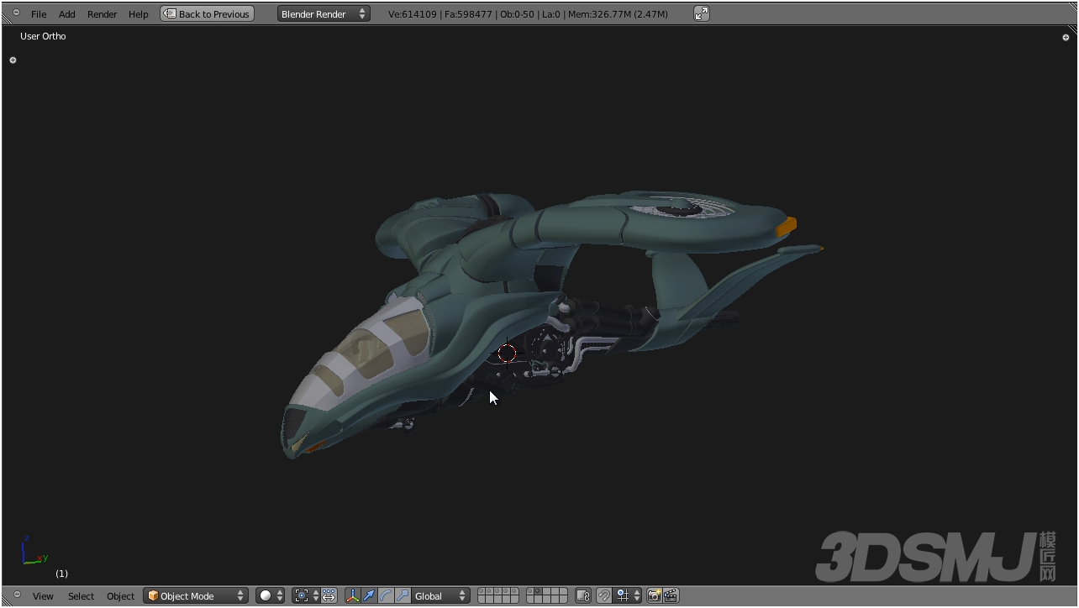1079x608 pixels.
Task: Toggle manipulate center points icon
Action: coord(329,595)
